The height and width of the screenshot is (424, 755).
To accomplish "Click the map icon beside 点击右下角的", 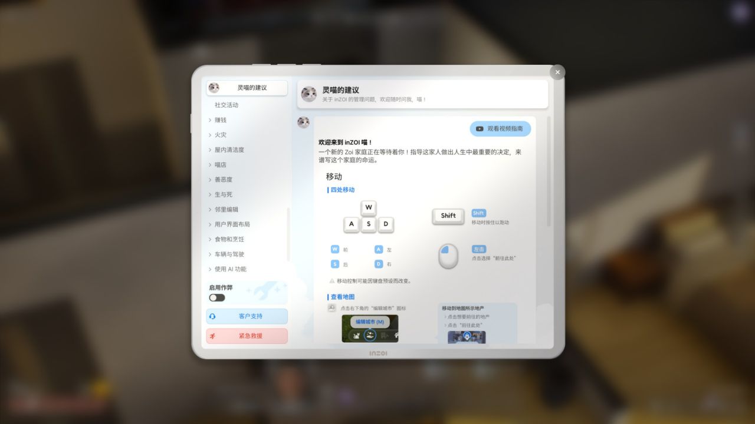I will [x=332, y=308].
